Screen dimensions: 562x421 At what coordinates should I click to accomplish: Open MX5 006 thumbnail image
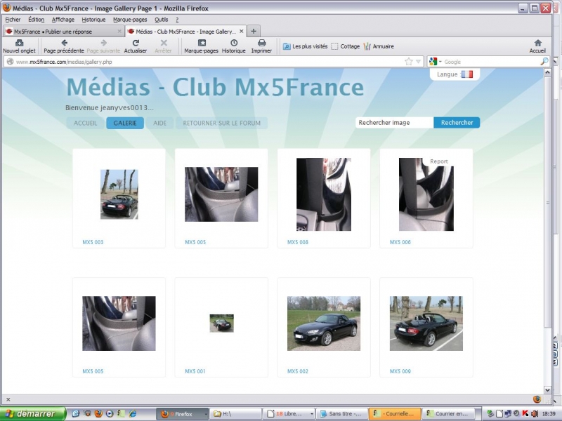click(426, 194)
